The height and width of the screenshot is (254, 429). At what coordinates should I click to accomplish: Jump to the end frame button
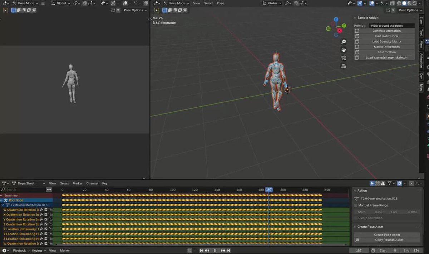point(229,250)
